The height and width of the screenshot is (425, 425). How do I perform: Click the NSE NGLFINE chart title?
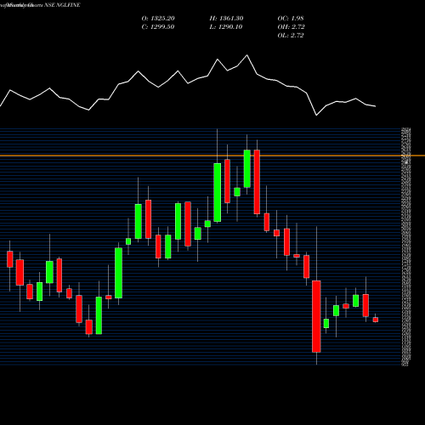pyautogui.click(x=40, y=5)
